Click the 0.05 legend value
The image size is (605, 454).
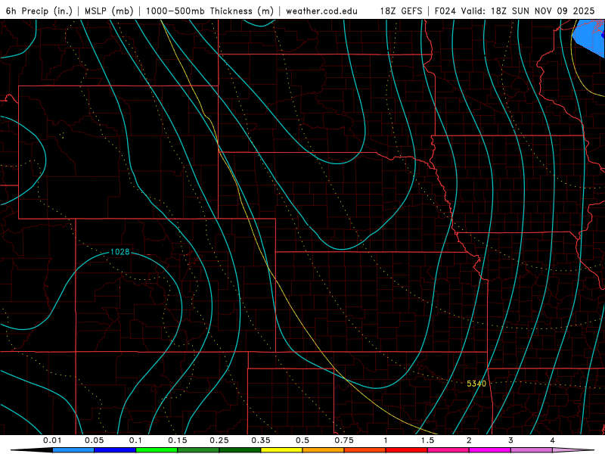coord(94,440)
